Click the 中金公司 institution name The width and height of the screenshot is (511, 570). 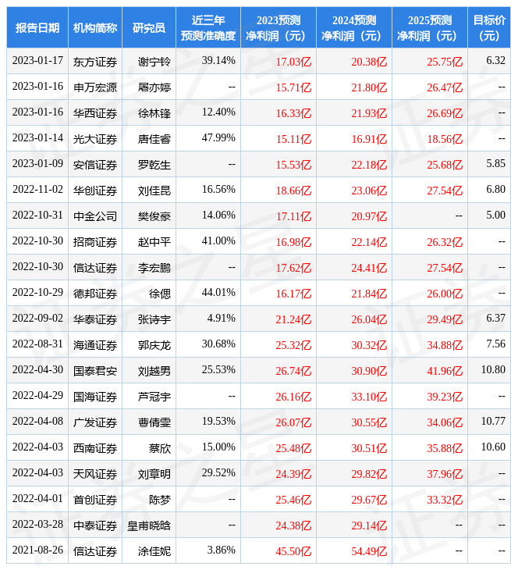coord(94,216)
